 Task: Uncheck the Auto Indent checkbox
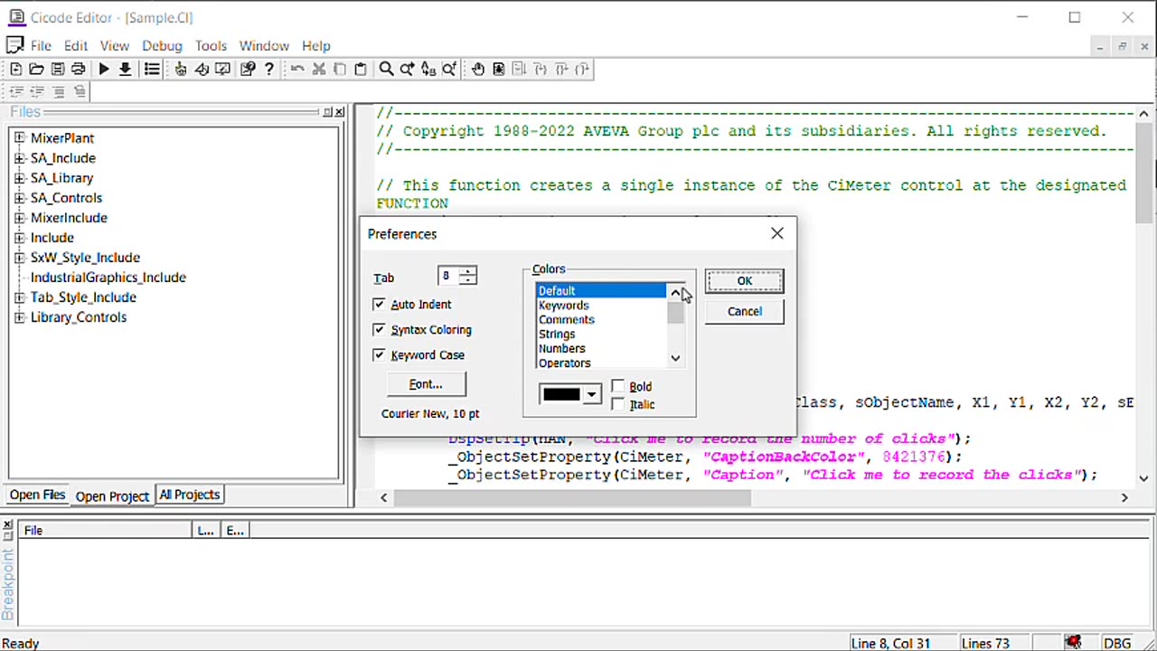coord(379,305)
